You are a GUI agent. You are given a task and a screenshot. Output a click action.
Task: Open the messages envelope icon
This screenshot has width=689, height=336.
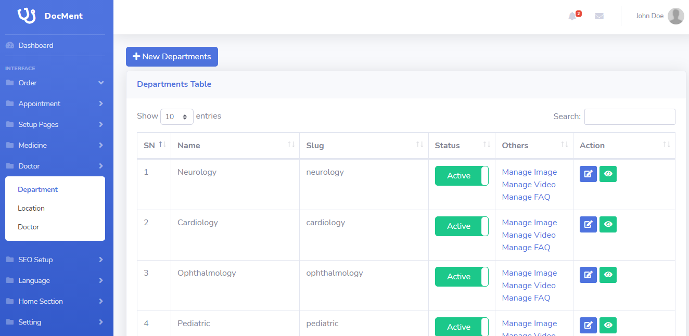(x=599, y=16)
